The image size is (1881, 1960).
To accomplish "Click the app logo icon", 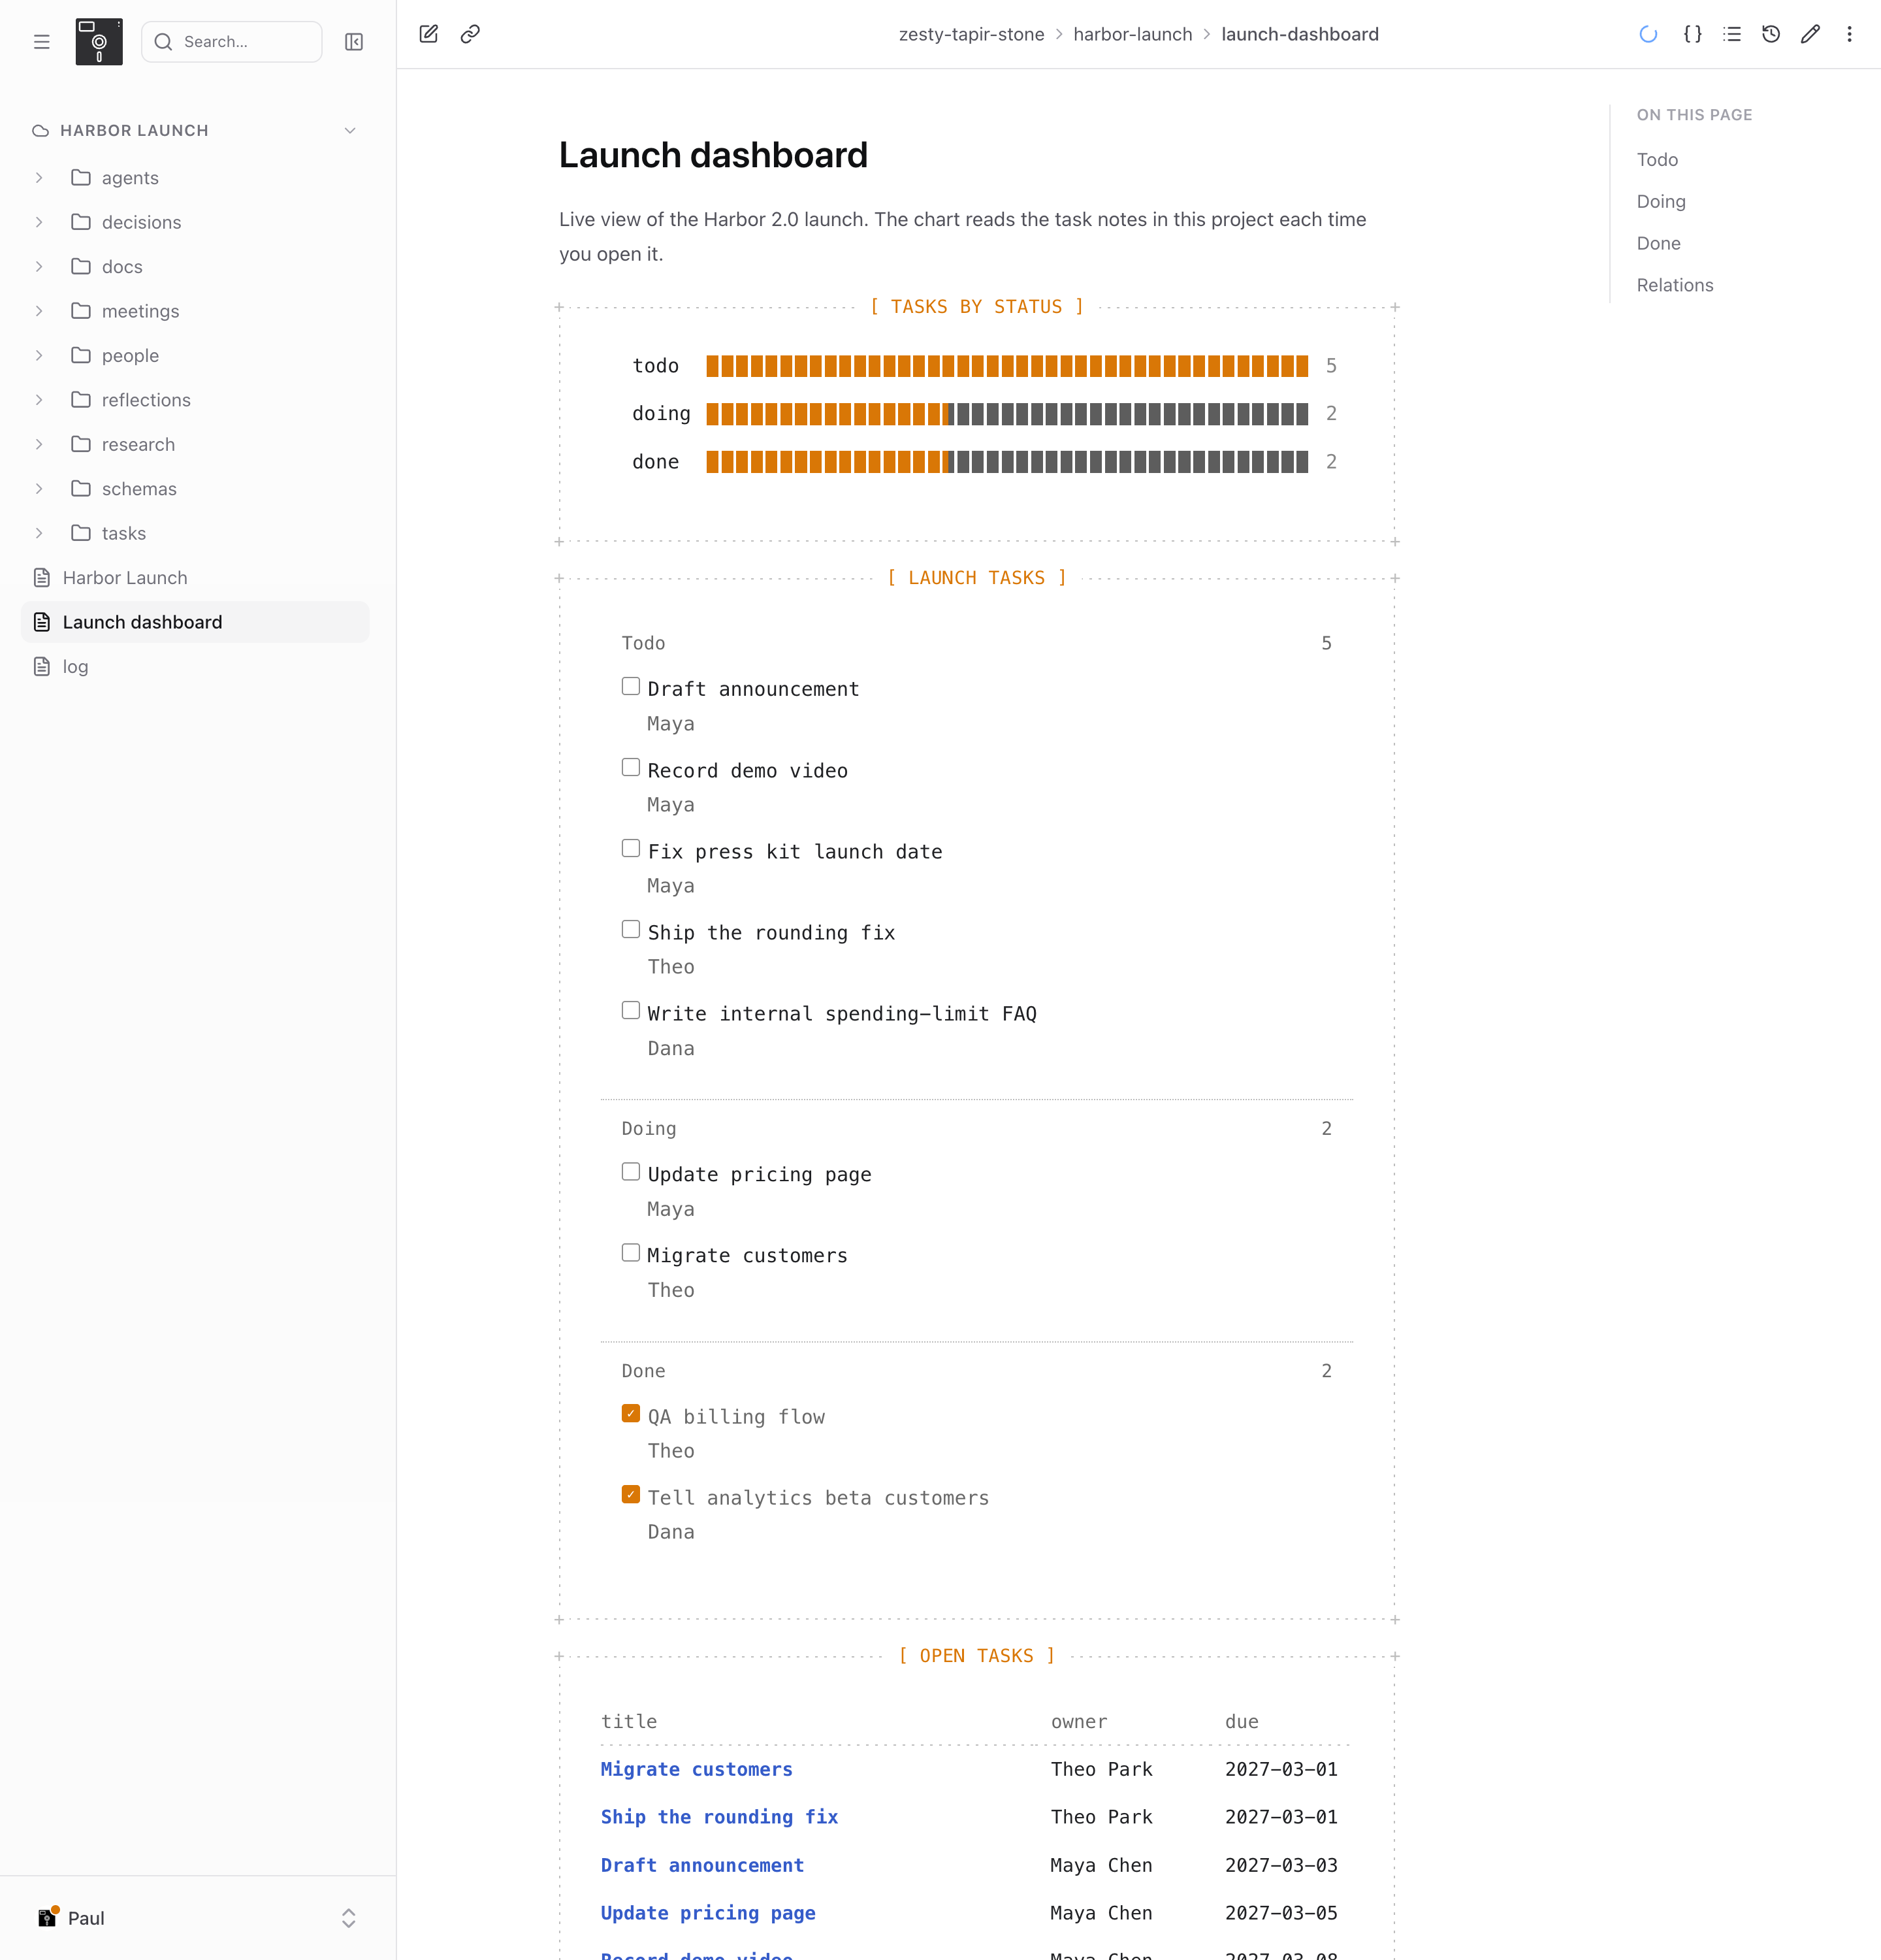I will click(99, 41).
